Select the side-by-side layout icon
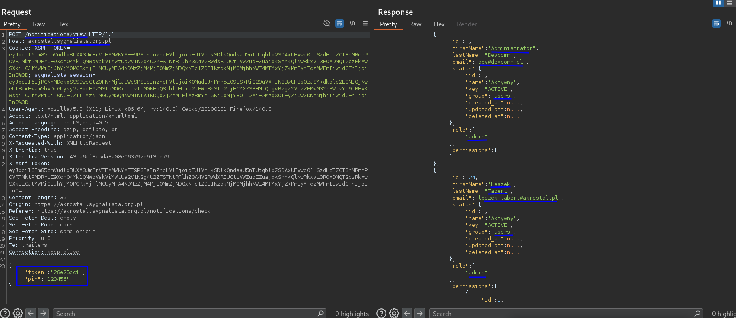The height and width of the screenshot is (318, 736). tap(718, 3)
